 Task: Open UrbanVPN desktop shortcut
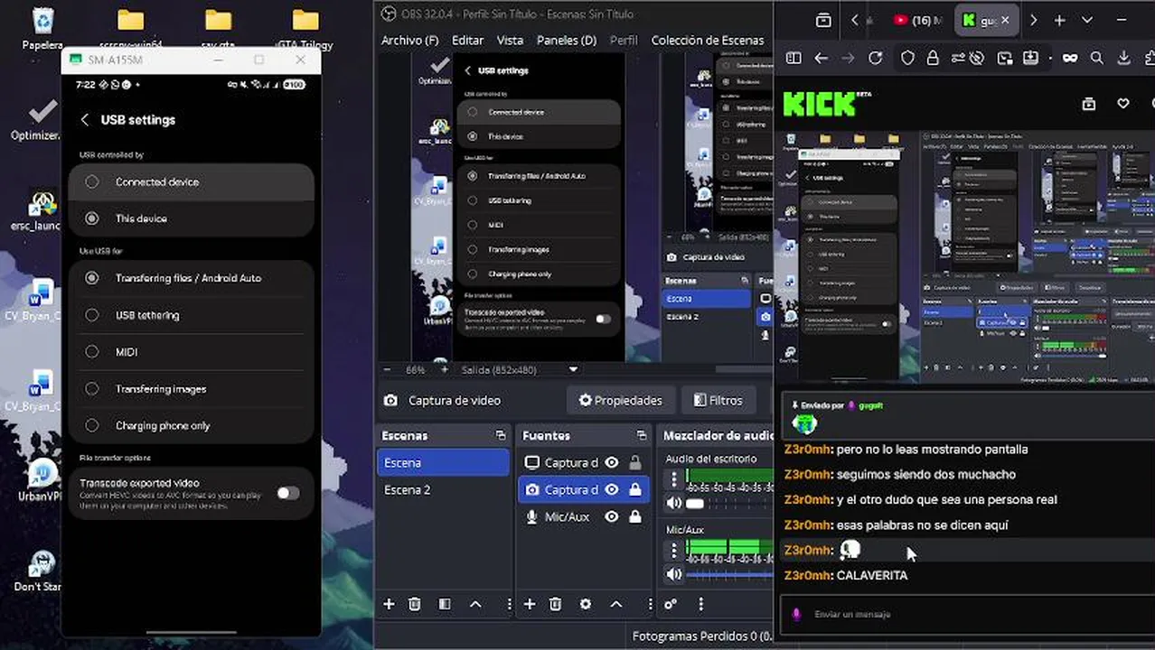(40, 480)
